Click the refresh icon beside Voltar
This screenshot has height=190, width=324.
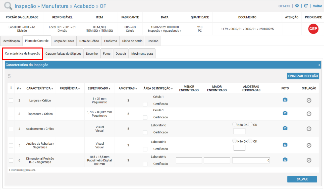306,6
